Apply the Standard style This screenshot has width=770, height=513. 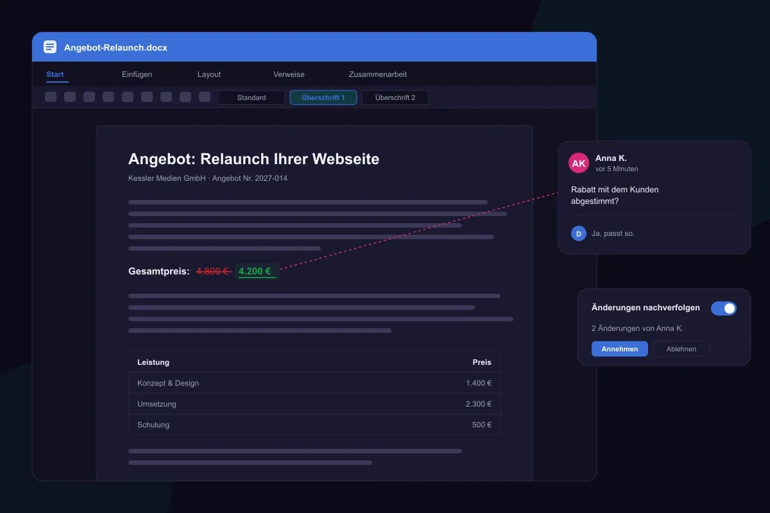point(252,97)
